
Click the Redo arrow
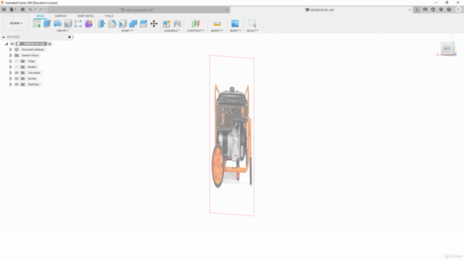point(41,9)
